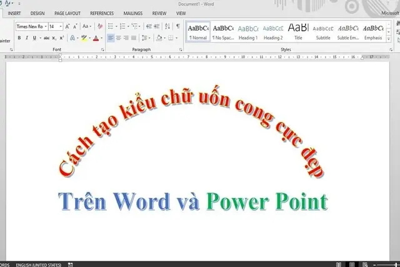Open the INSERT tab
Image resolution: width=400 pixels, height=267 pixels.
tap(14, 13)
